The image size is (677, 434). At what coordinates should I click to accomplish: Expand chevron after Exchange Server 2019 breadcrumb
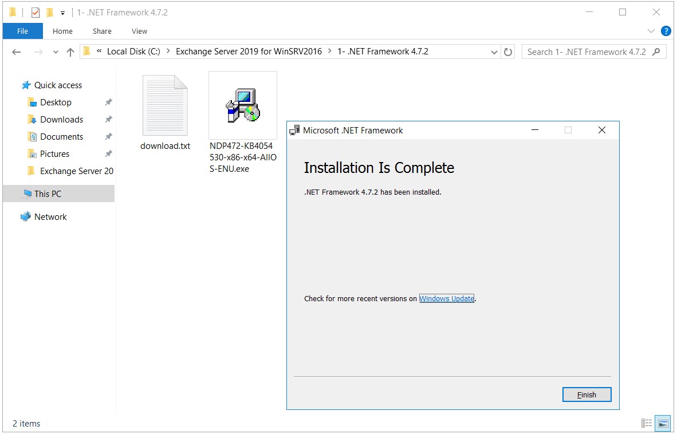(329, 52)
